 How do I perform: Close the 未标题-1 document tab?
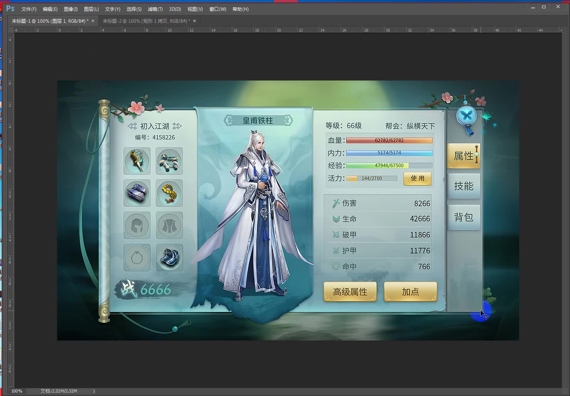click(x=93, y=21)
